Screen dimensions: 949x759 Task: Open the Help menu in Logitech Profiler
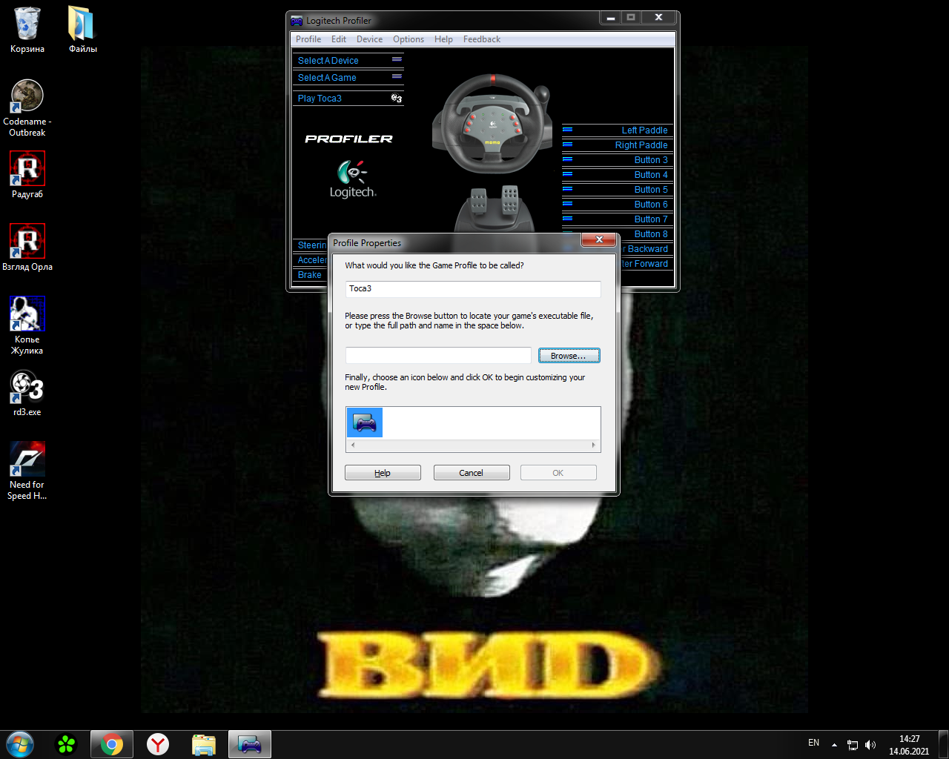(443, 39)
